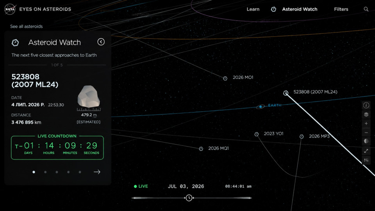Select fourth pagination dot
The height and width of the screenshot is (211, 375).
68,172
